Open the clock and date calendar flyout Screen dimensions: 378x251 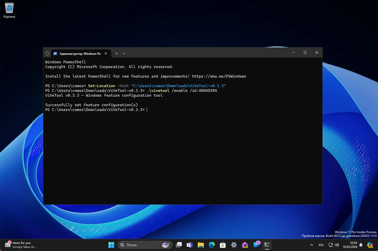point(350,245)
